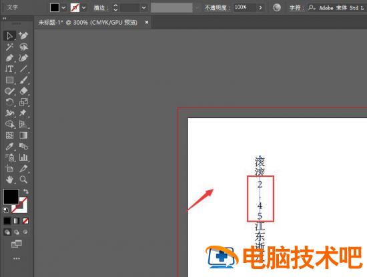Select the Pen tool
This screenshot has height=277, width=367.
pyautogui.click(x=9, y=58)
